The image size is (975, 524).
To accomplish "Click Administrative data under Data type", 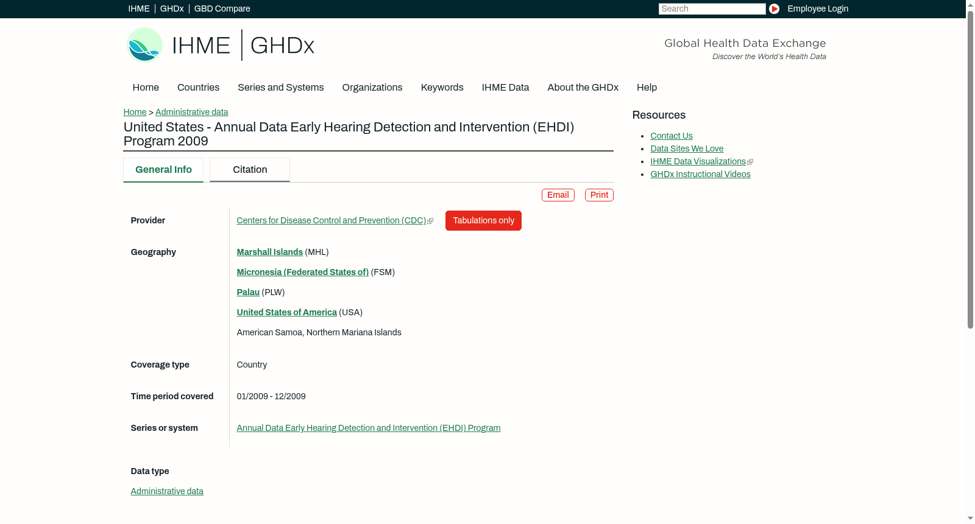I will coord(167,491).
